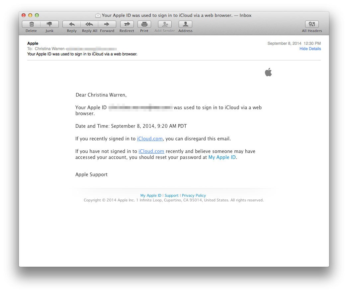The width and height of the screenshot is (348, 293).
Task: Zoom the message window with green button
Action: (37, 15)
